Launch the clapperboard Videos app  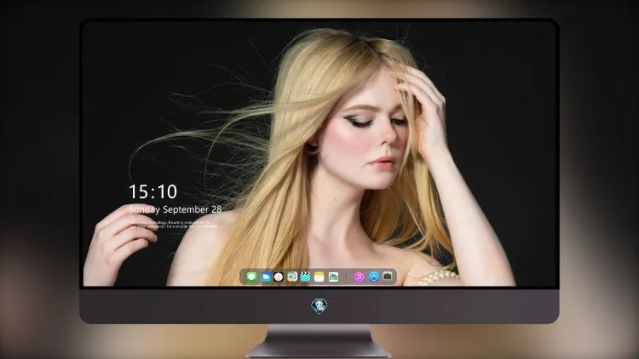[x=305, y=276]
